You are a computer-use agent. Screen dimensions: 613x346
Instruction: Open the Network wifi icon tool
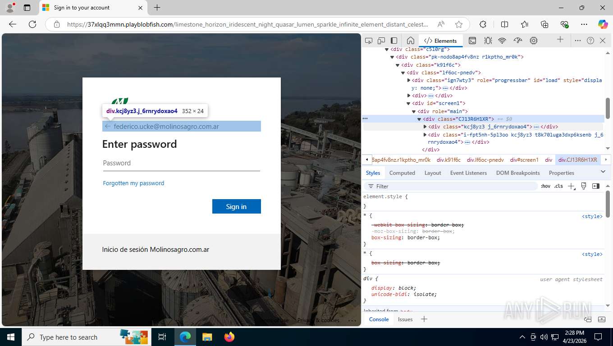click(502, 41)
